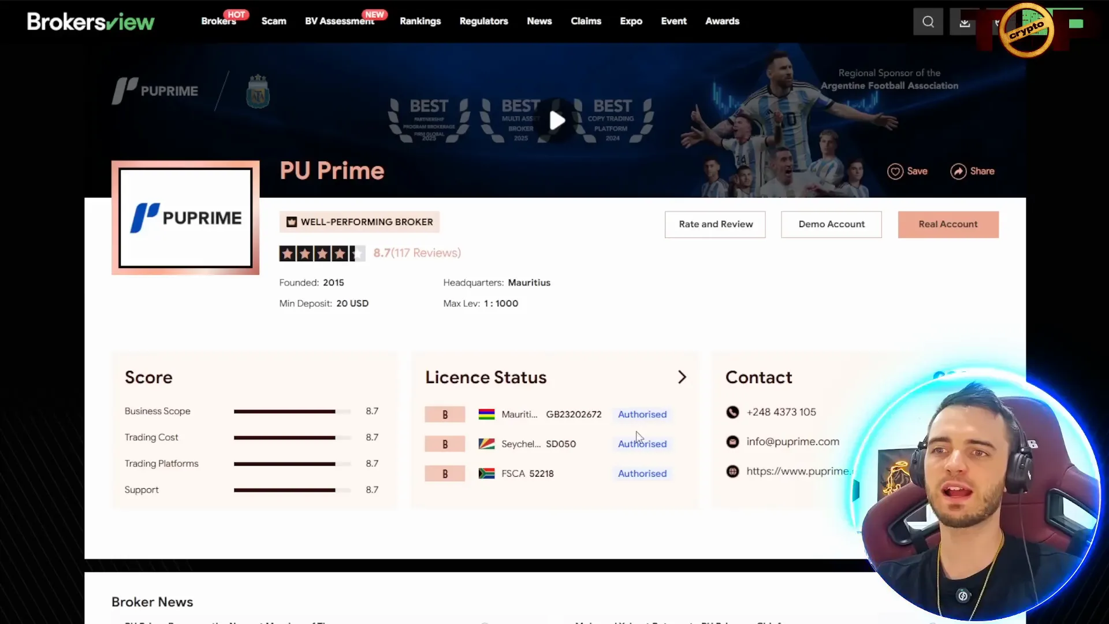This screenshot has height=624, width=1109.
Task: Click Authorised status for Mauritius licence
Action: tap(642, 414)
